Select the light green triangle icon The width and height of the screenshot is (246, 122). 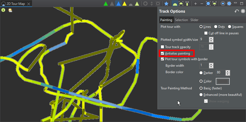click(137, 4)
